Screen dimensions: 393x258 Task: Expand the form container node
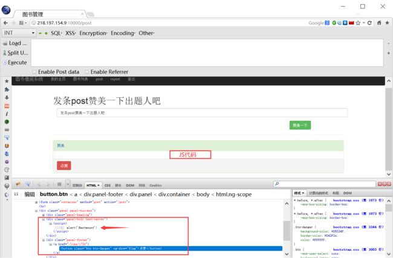[x=36, y=202]
